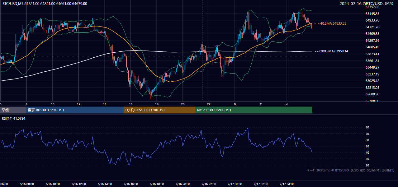Viewport: 398px width, 187px height.
Task: Click price axis label 64933.78
Action: tap(372, 20)
